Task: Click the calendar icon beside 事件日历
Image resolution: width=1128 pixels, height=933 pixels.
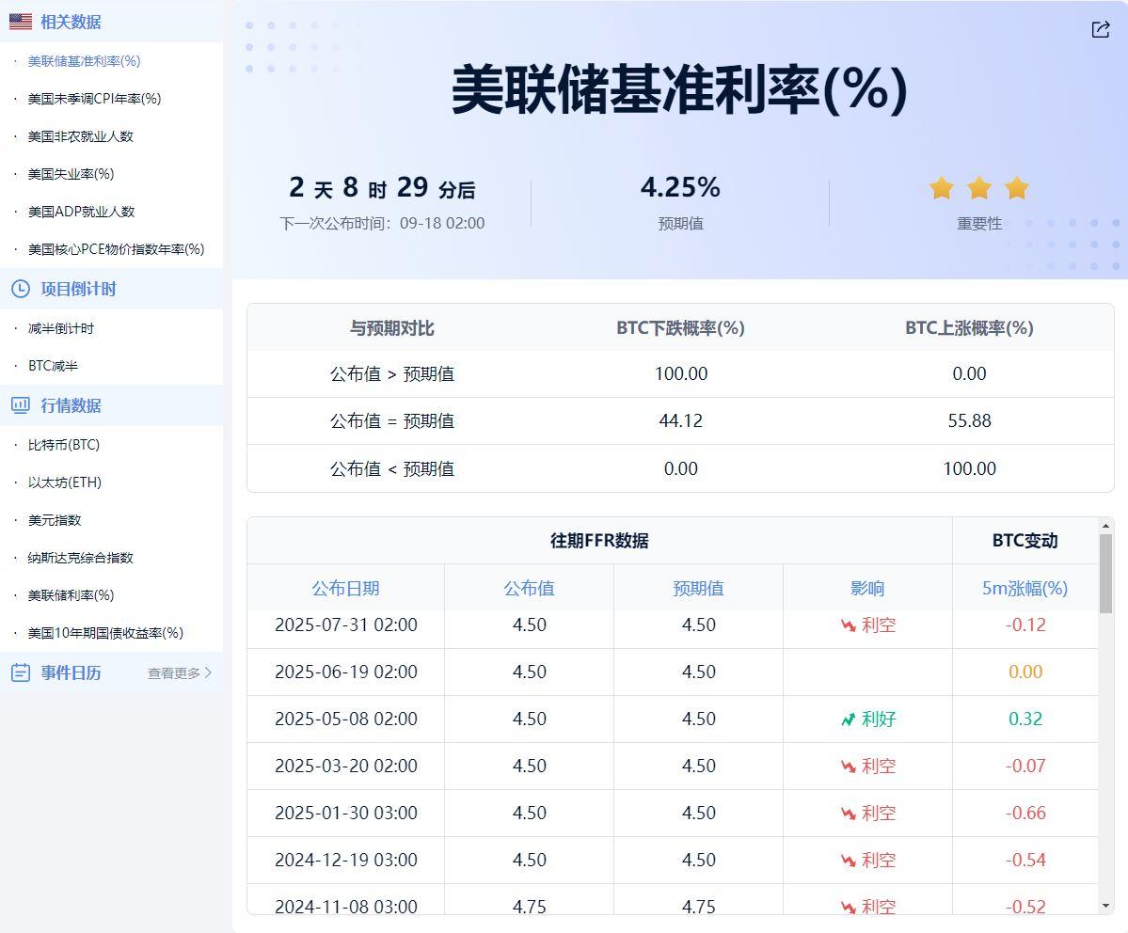Action: coord(21,672)
